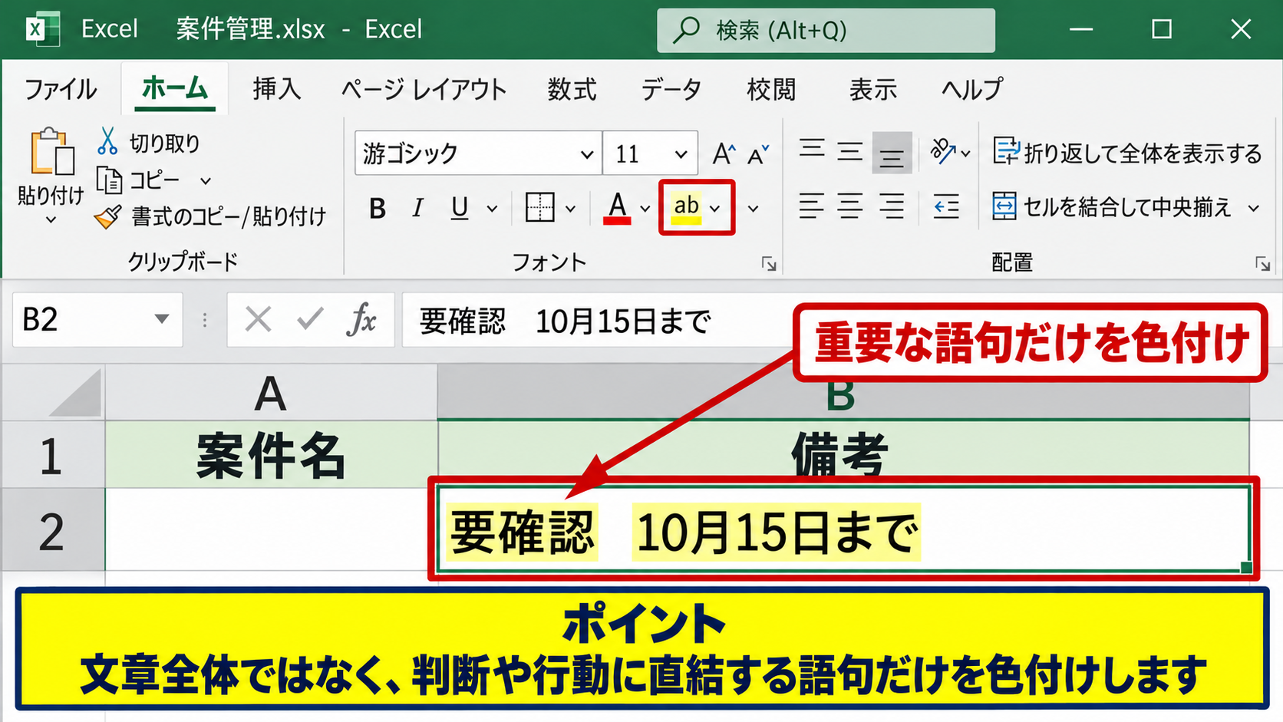Click セルを結合して中央揃え button
Viewport: 1283px width, 722px height.
[x=1113, y=207]
